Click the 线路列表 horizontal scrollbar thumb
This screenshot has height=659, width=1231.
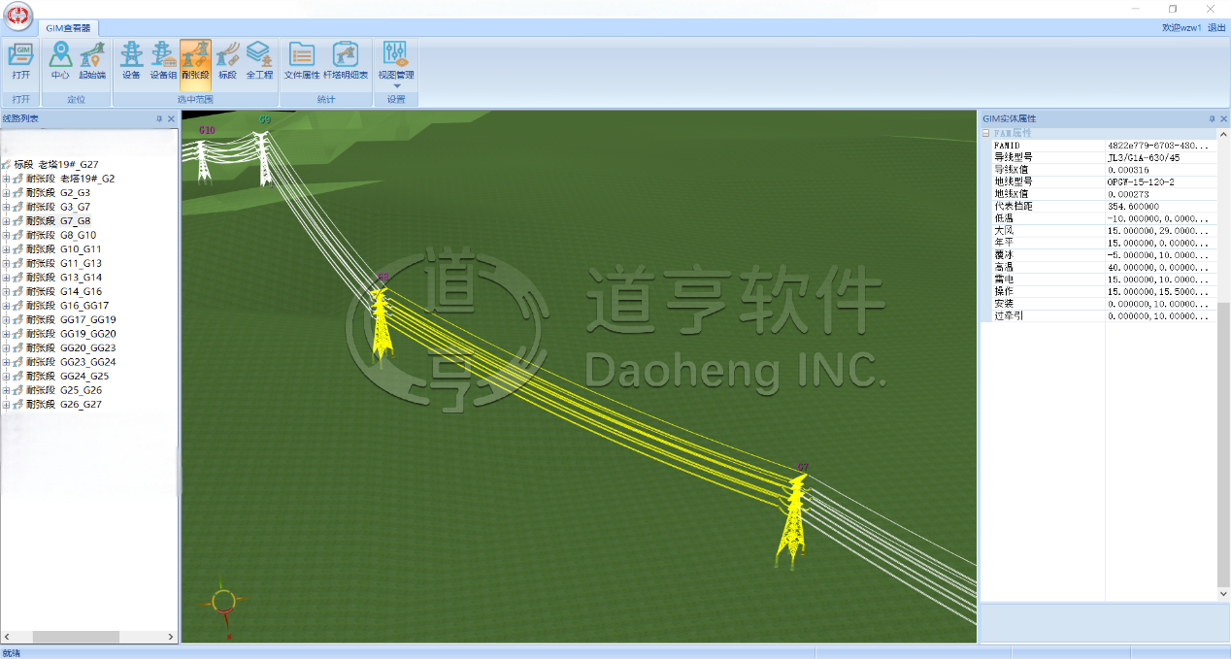click(76, 637)
